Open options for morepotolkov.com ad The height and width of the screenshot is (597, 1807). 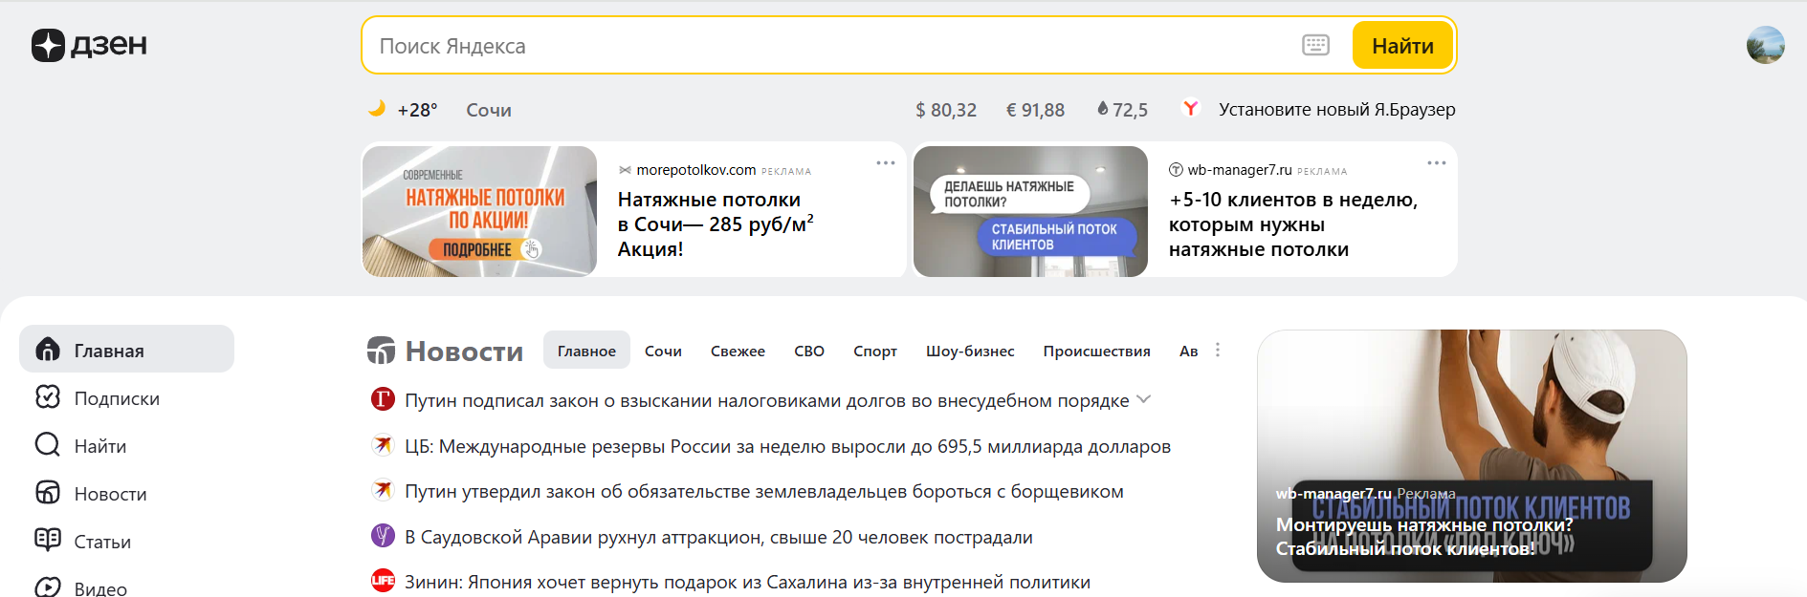[885, 163]
